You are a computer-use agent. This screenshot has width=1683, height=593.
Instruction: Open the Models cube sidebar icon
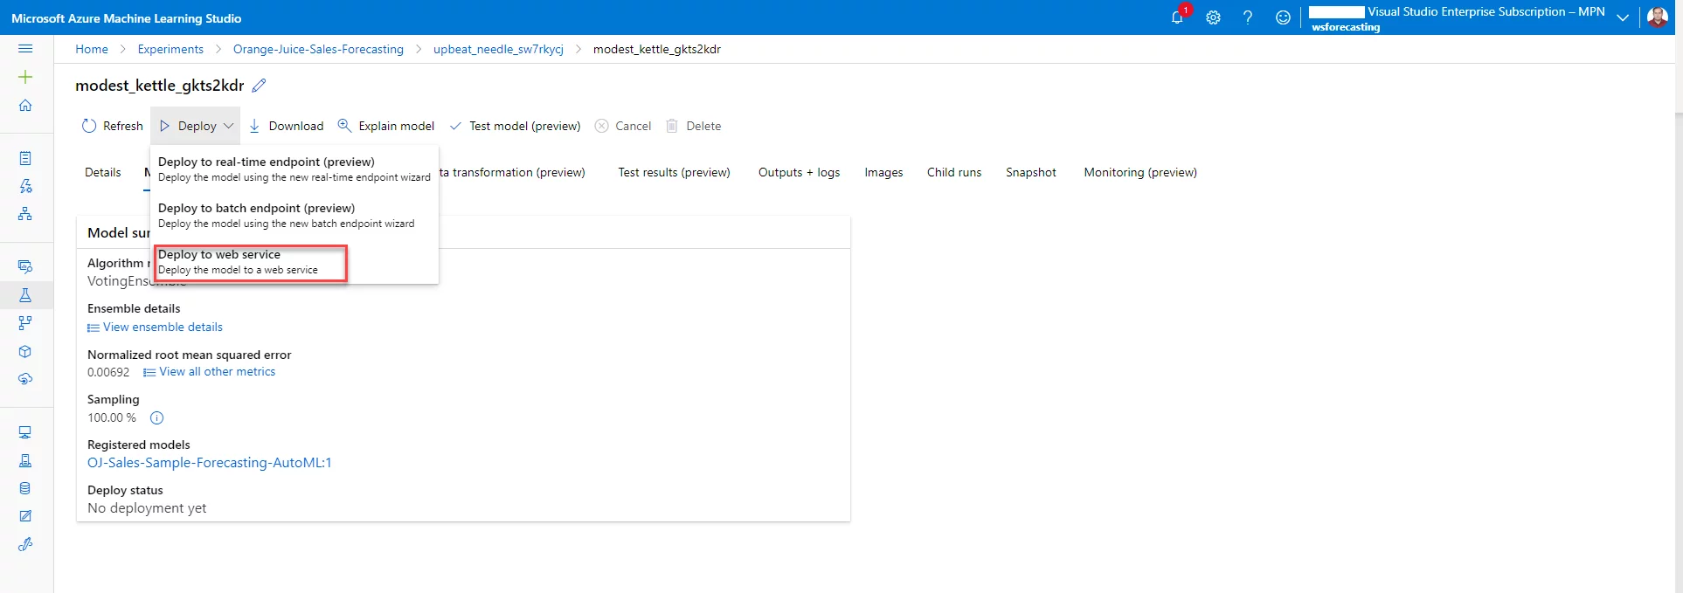(25, 351)
